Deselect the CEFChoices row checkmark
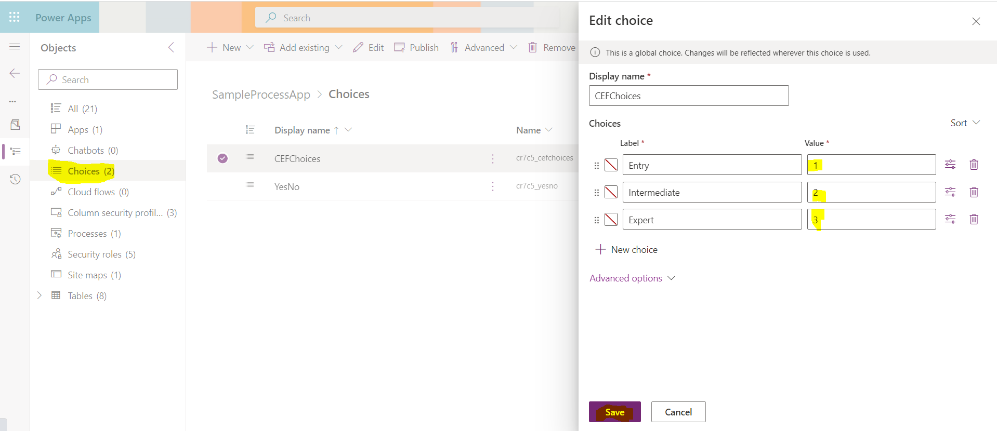This screenshot has width=997, height=431. pos(222,158)
